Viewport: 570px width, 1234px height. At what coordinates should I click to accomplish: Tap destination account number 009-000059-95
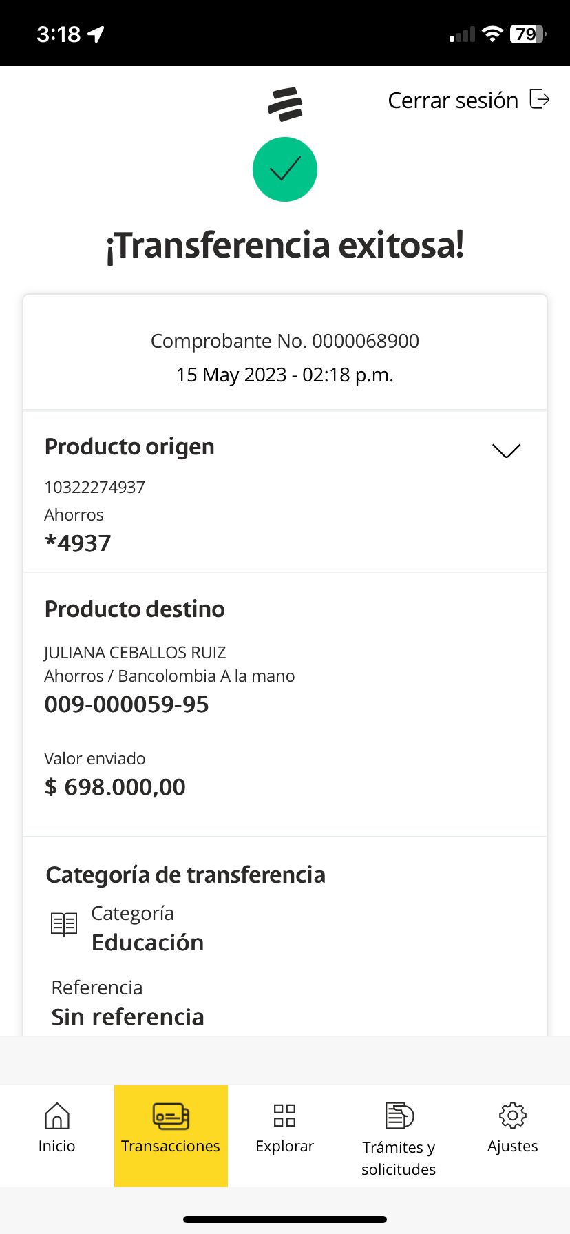[x=127, y=704]
